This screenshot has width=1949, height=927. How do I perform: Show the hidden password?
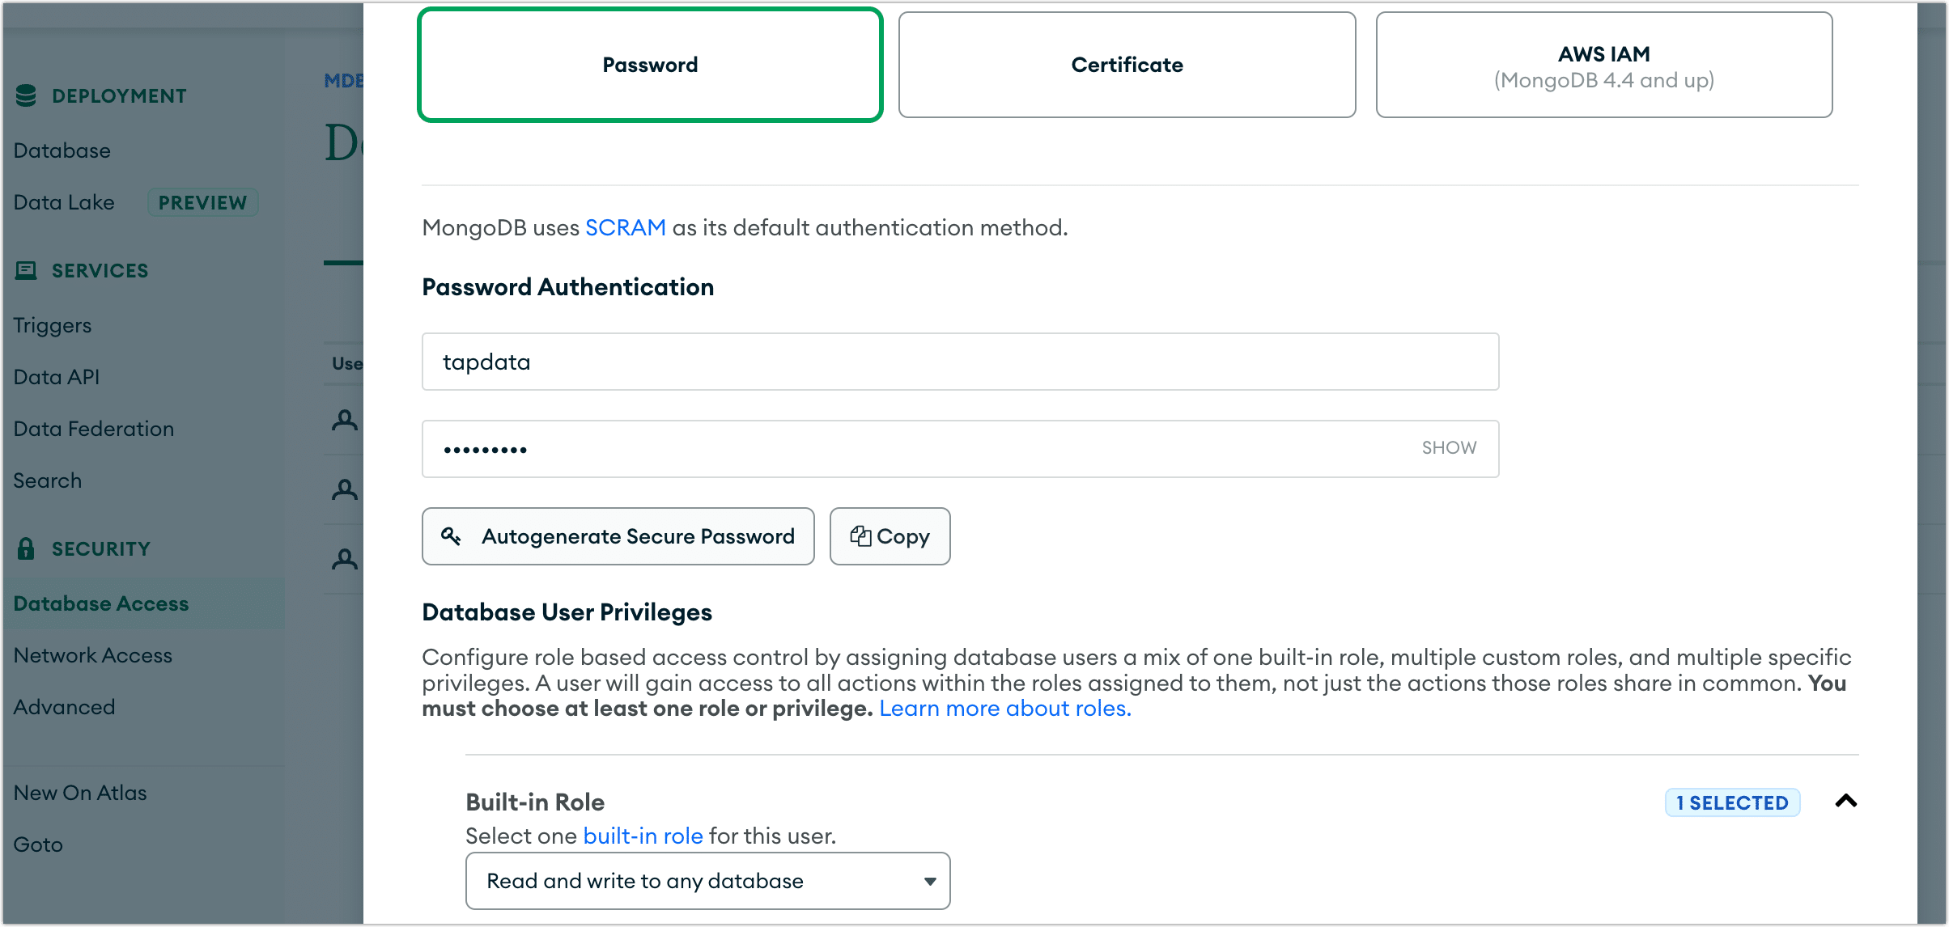[x=1448, y=447]
